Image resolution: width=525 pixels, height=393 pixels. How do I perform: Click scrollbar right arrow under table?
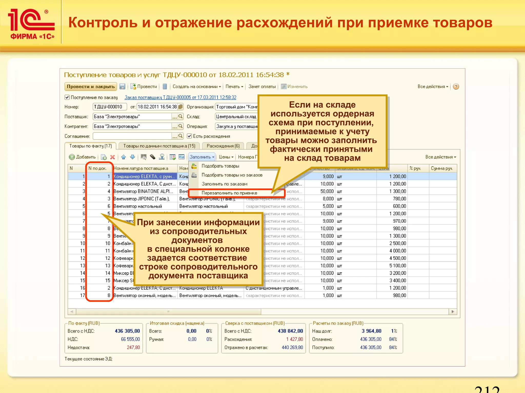453,312
